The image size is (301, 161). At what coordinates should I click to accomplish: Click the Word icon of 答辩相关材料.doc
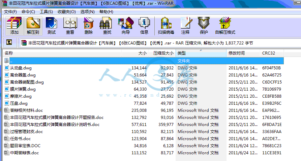tap(7, 110)
